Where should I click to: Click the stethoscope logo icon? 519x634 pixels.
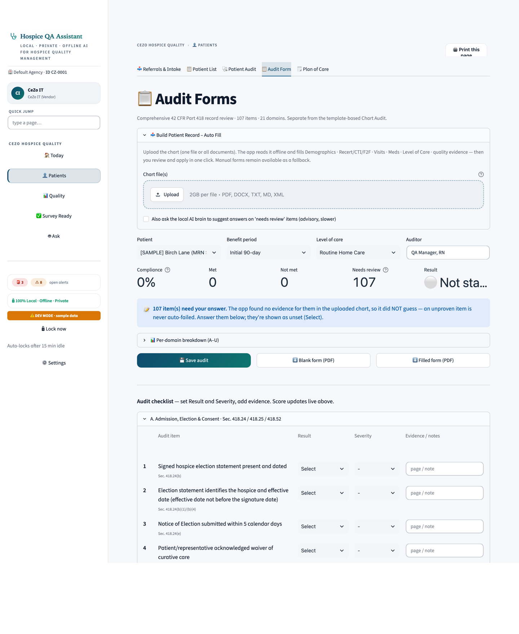click(x=13, y=36)
